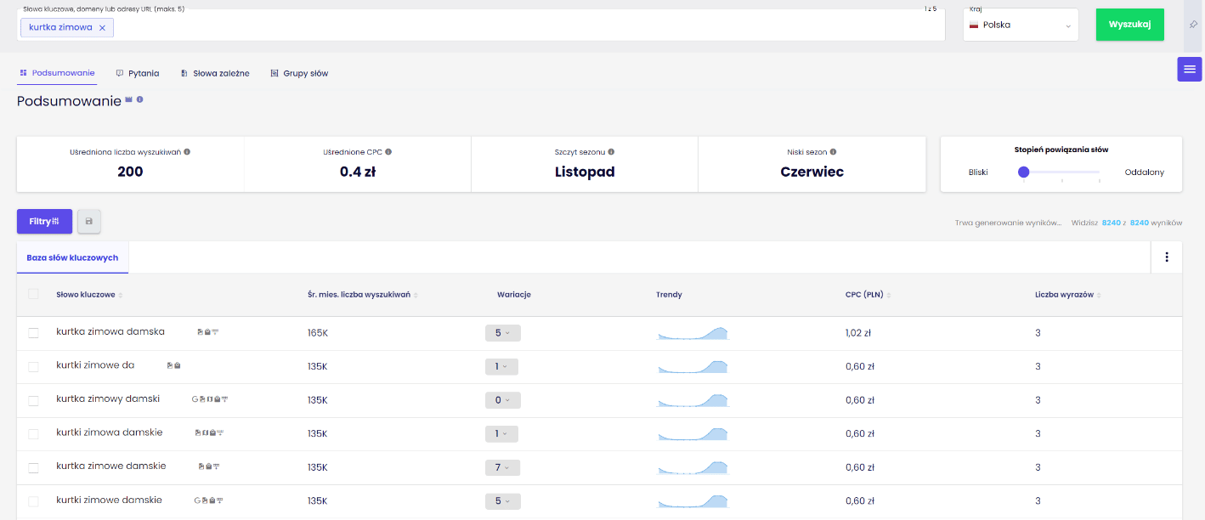Screen dimensions: 1205x520
Task: Tick checkbox for 'kurtki zimowe da'
Action: pos(33,366)
